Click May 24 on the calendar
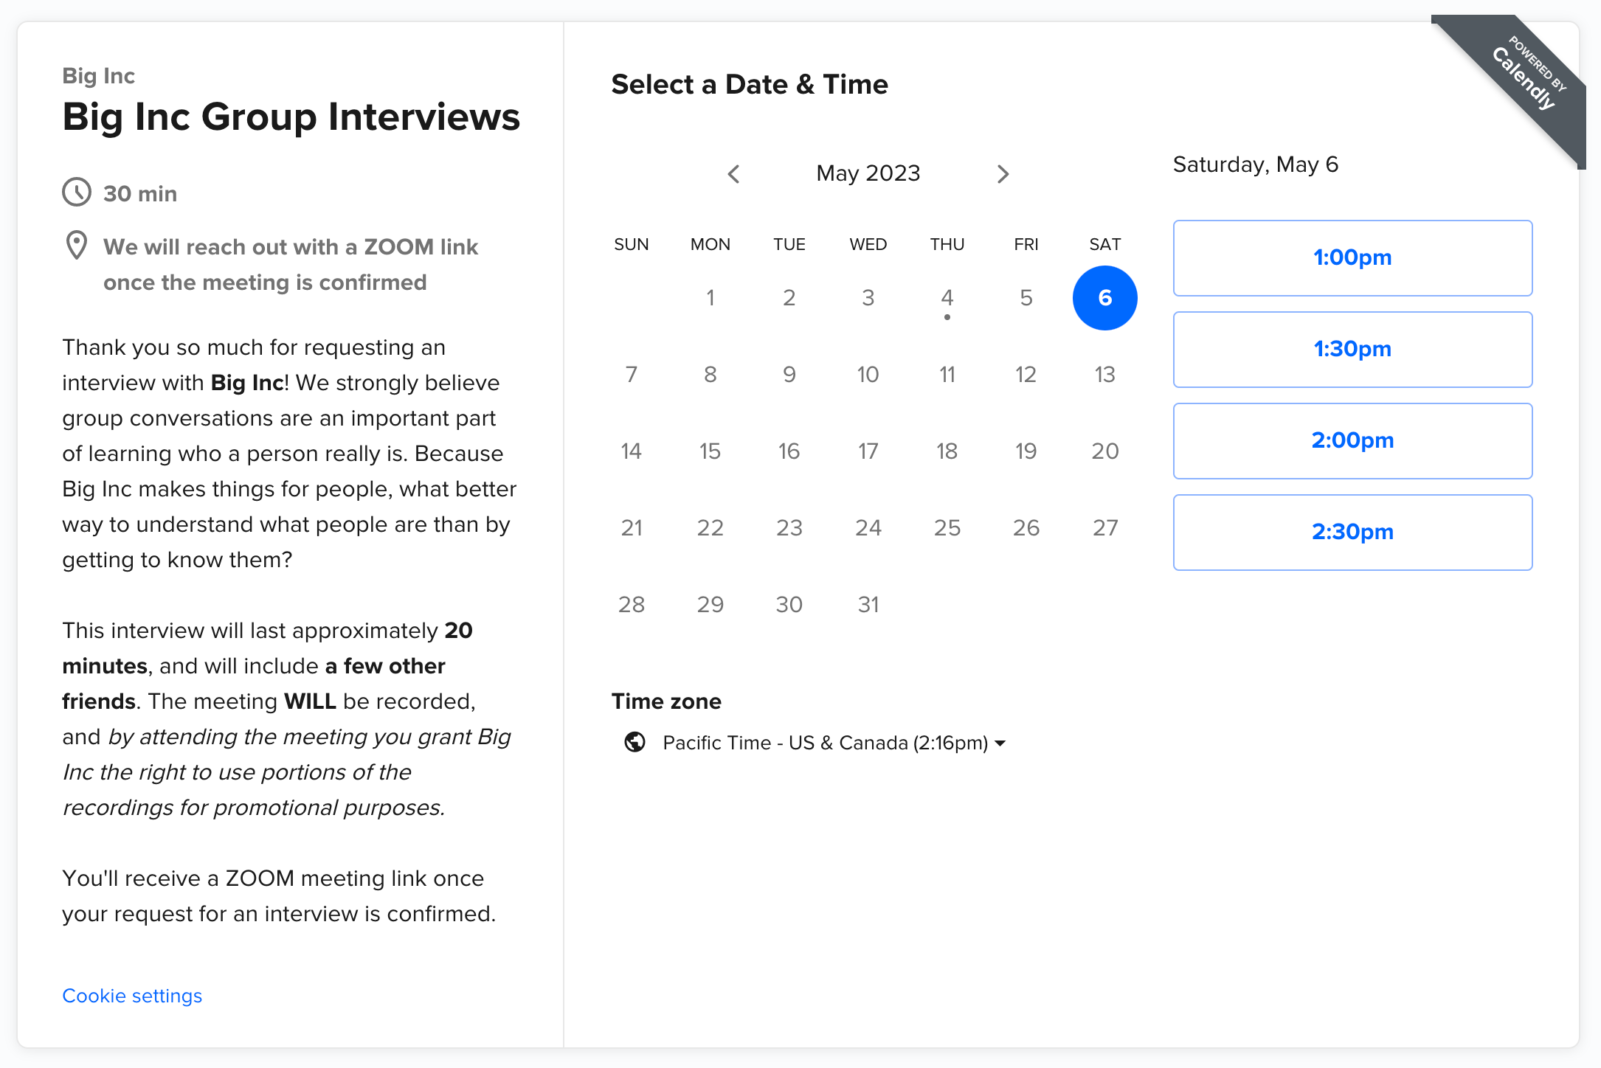 [x=868, y=528]
